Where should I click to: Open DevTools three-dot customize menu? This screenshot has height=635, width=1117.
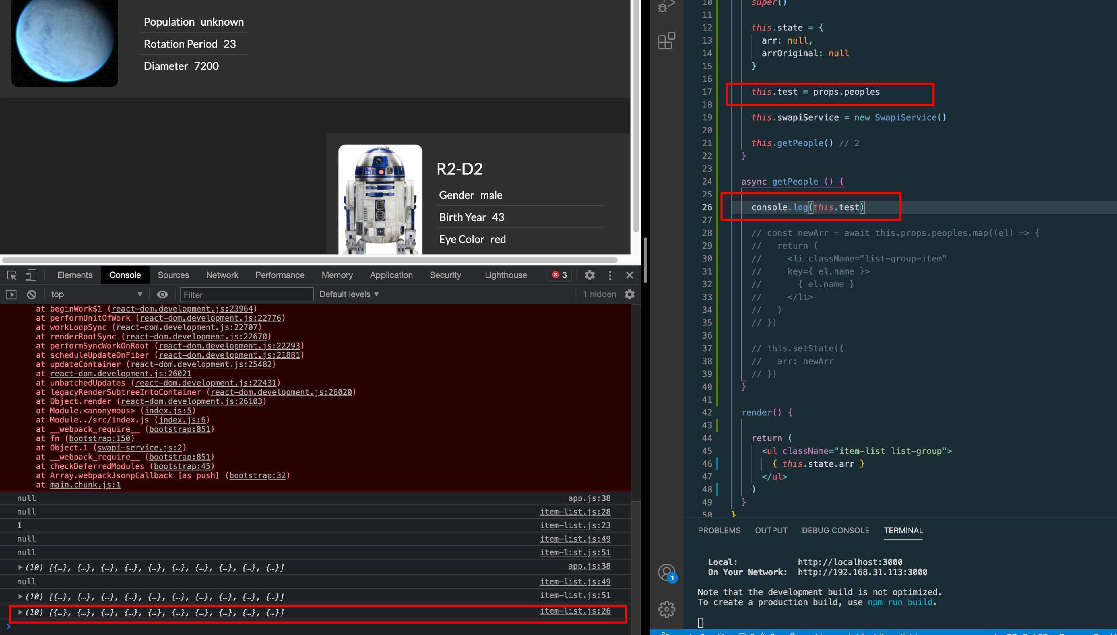[610, 275]
